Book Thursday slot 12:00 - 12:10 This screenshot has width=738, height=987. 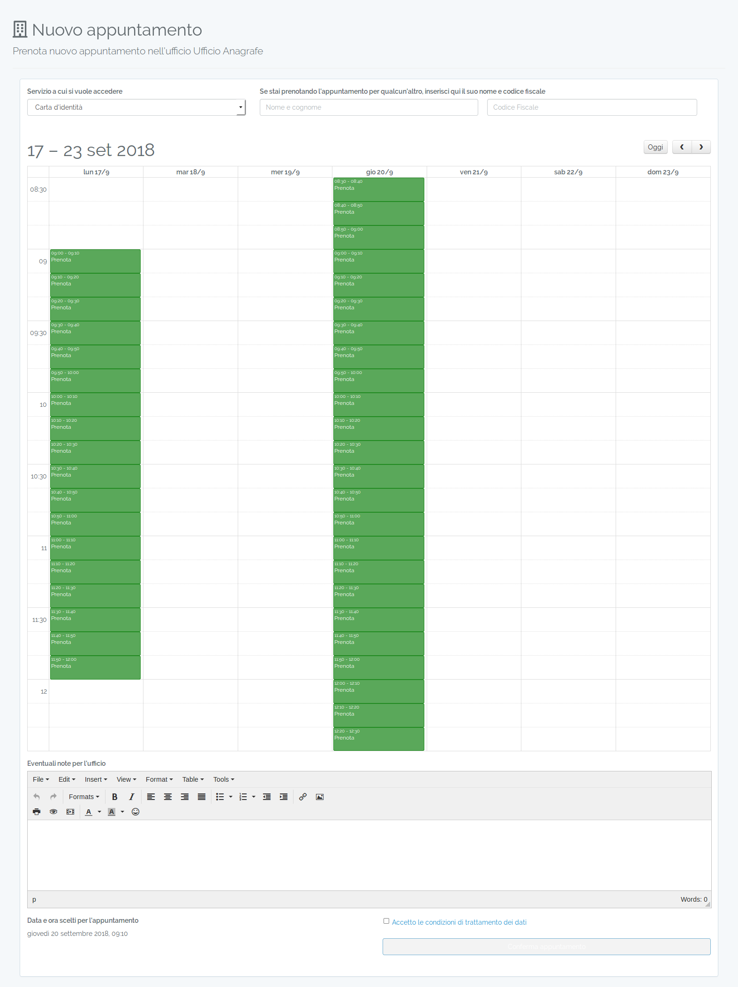coord(379,691)
